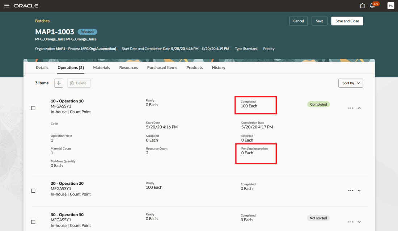Click the Resource Count value 2
Screen dimensions: 398x231
tap(147, 153)
